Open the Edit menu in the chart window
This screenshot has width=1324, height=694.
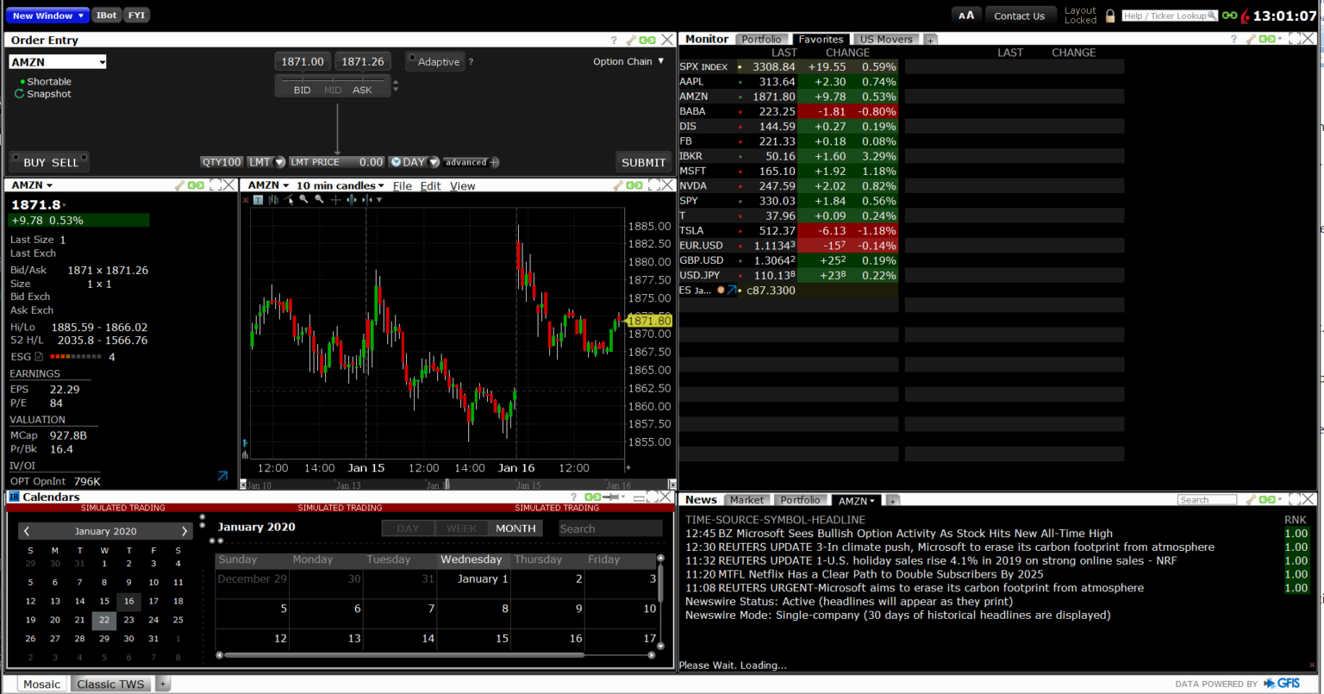pyautogui.click(x=430, y=185)
